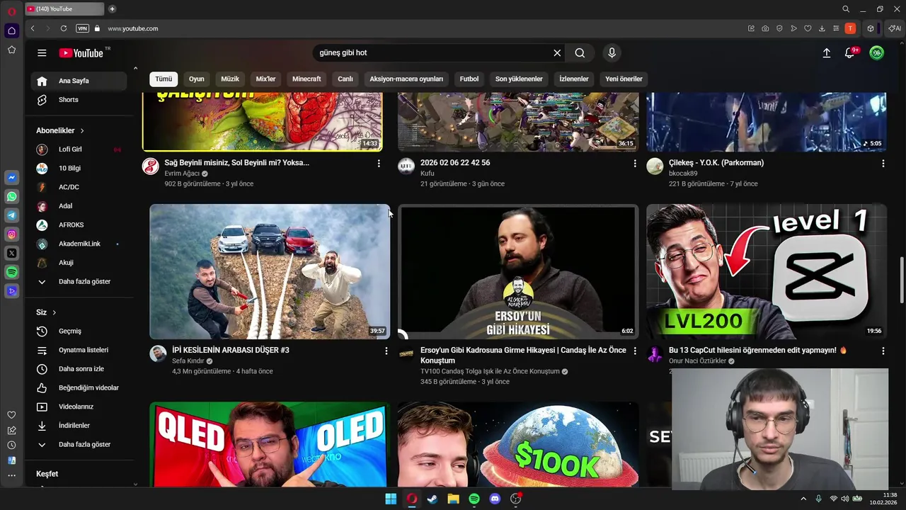Expand Abonelikler with its chevron

click(x=82, y=130)
